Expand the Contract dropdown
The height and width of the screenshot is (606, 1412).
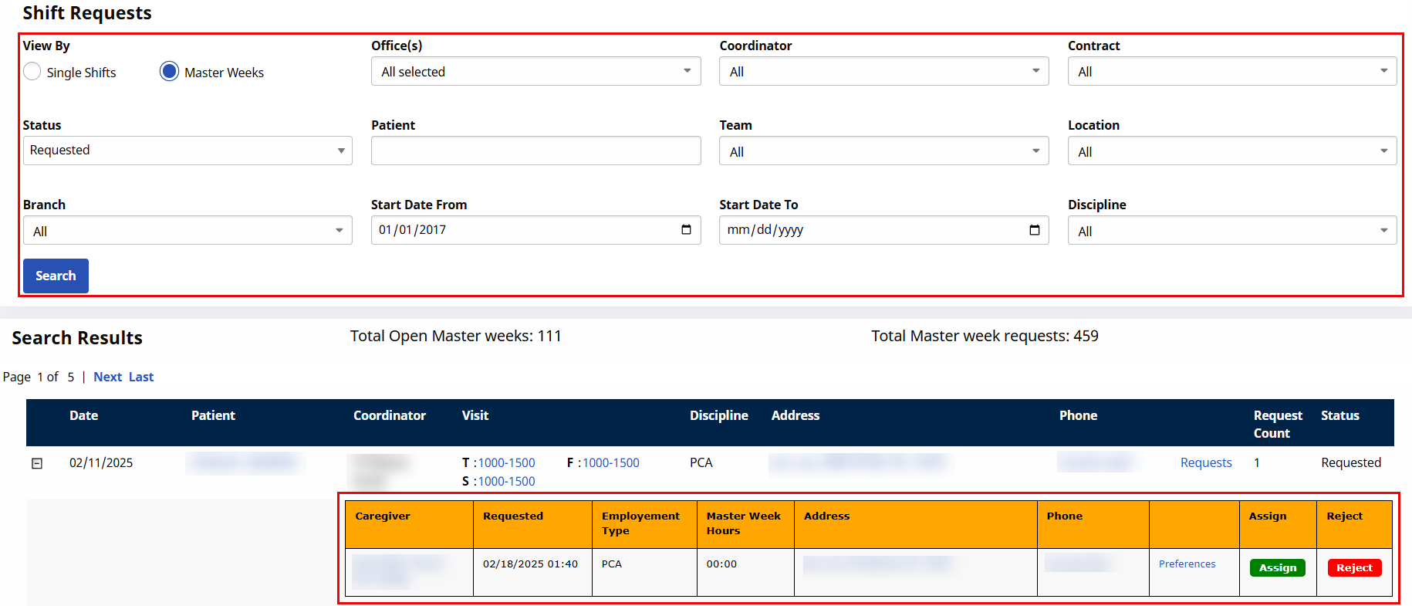click(x=1231, y=72)
